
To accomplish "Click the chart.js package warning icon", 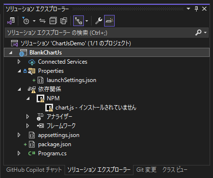I will (49, 108).
